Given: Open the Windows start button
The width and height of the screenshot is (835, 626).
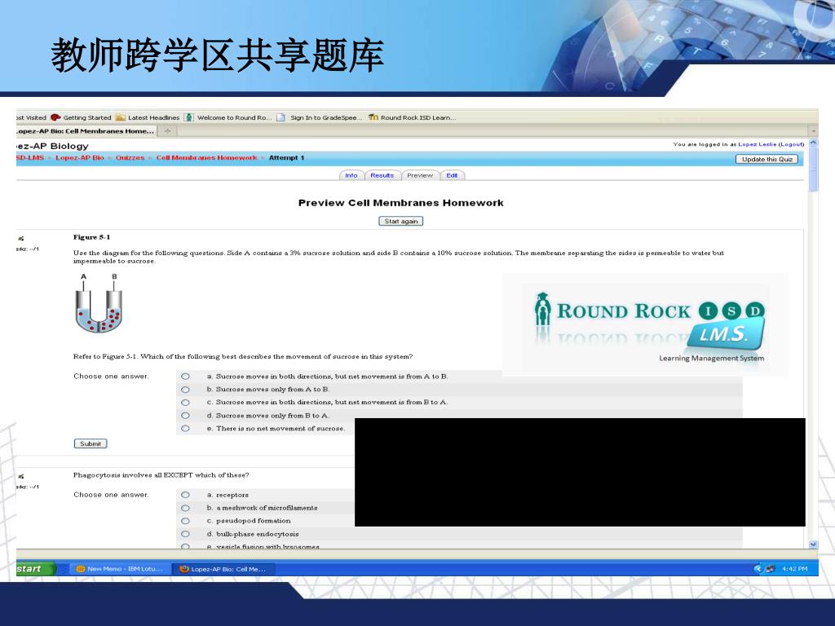Looking at the screenshot, I should coord(35,568).
